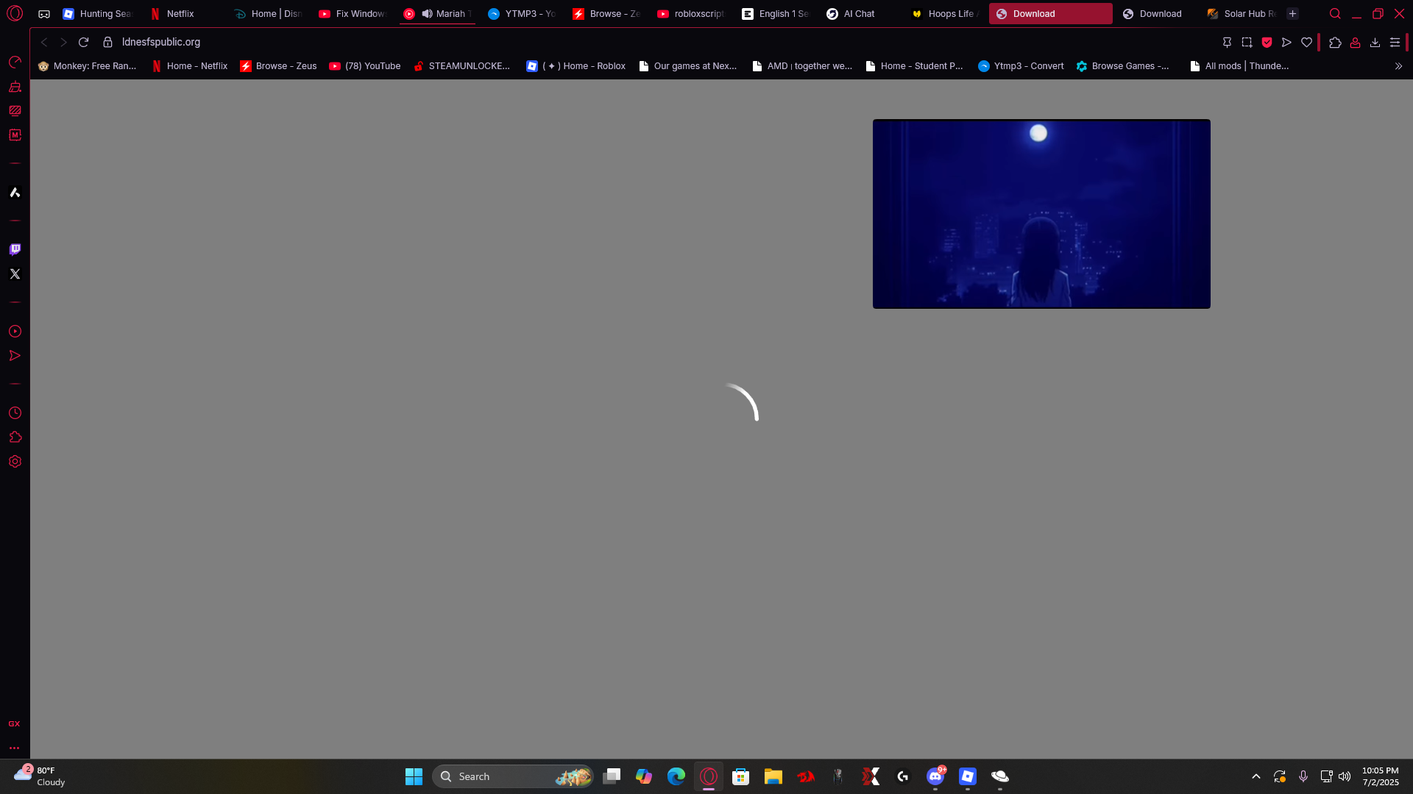Switch to the YTMP3 tab
Image resolution: width=1413 pixels, height=794 pixels.
(521, 14)
